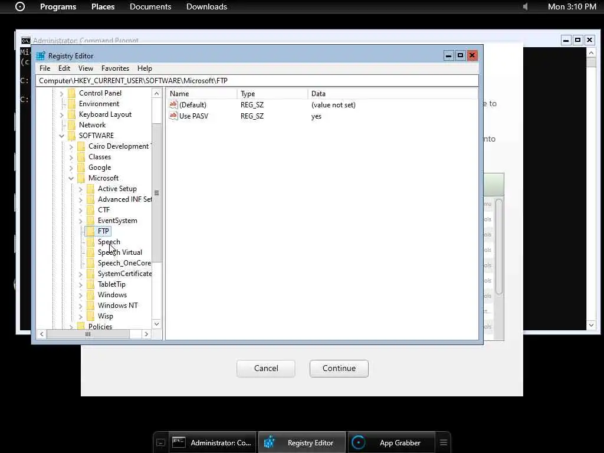Select the Policies tree item

[x=100, y=326]
